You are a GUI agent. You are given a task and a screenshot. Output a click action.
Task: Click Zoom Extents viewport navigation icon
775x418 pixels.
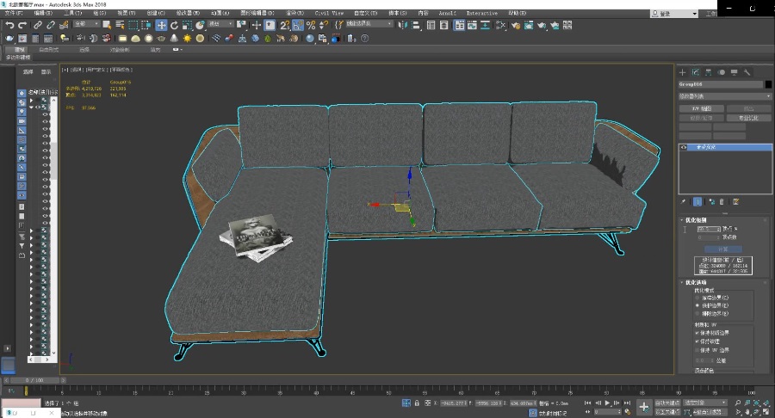point(757,403)
